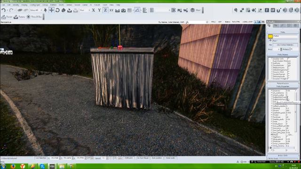Click the No Sync Player button
This screenshot has width=301, height=169.
click(x=143, y=158)
